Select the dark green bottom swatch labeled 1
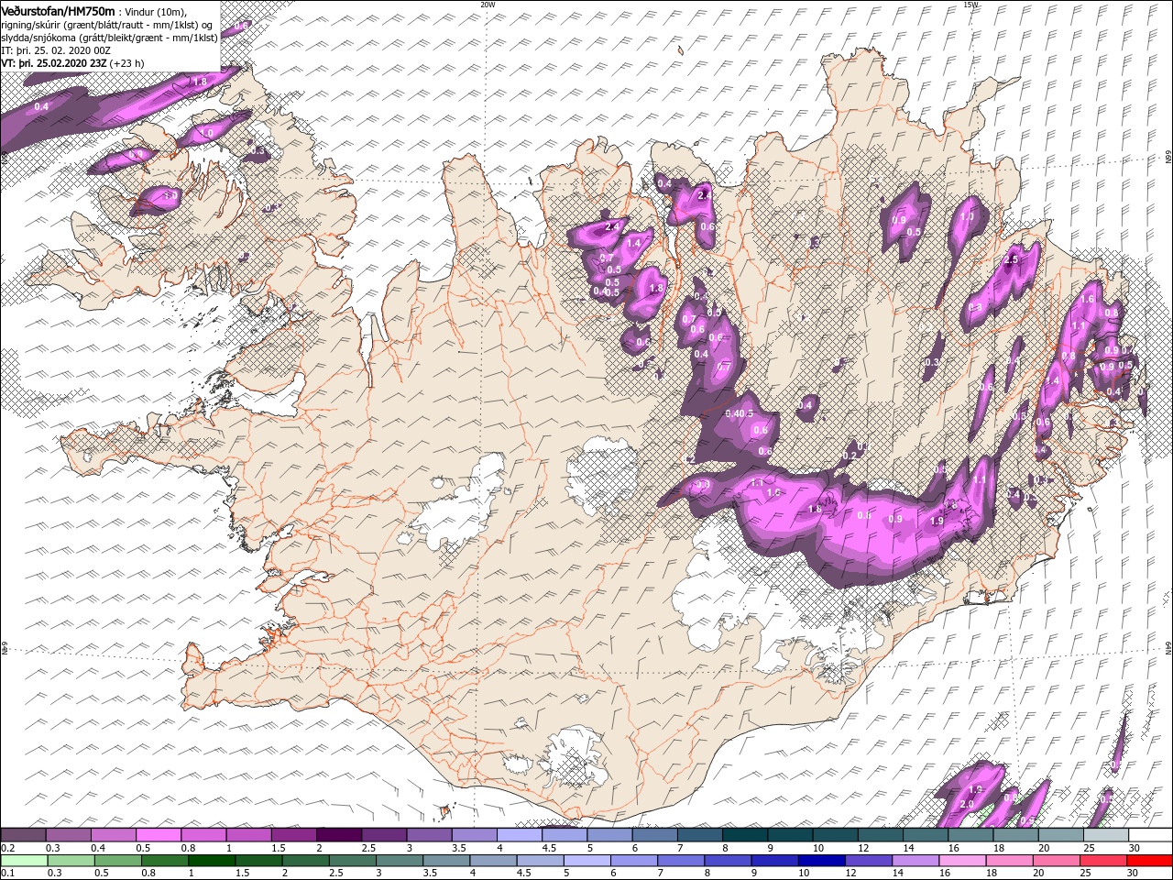Viewport: 1173px width, 880px height. (x=212, y=861)
